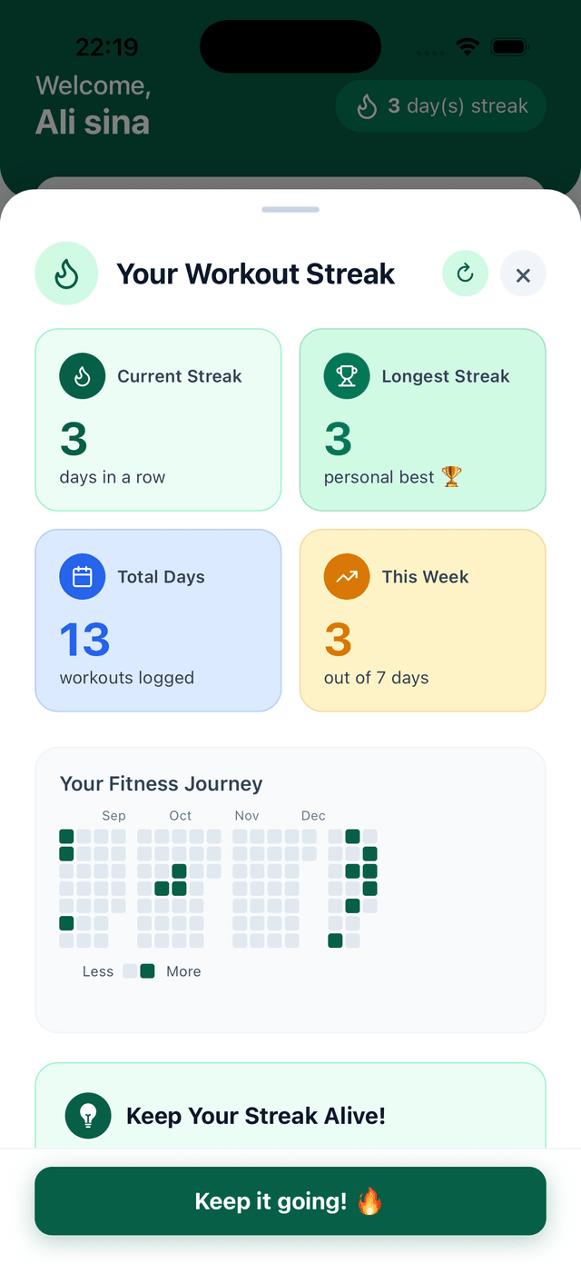Click the Dec month label in the heatmap
Screen dimensions: 581x1264
point(313,815)
